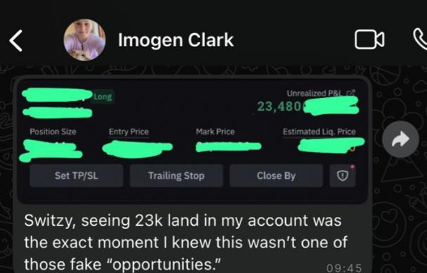427x273 pixels.
Task: Start a voice call via phone icon
Action: click(421, 40)
